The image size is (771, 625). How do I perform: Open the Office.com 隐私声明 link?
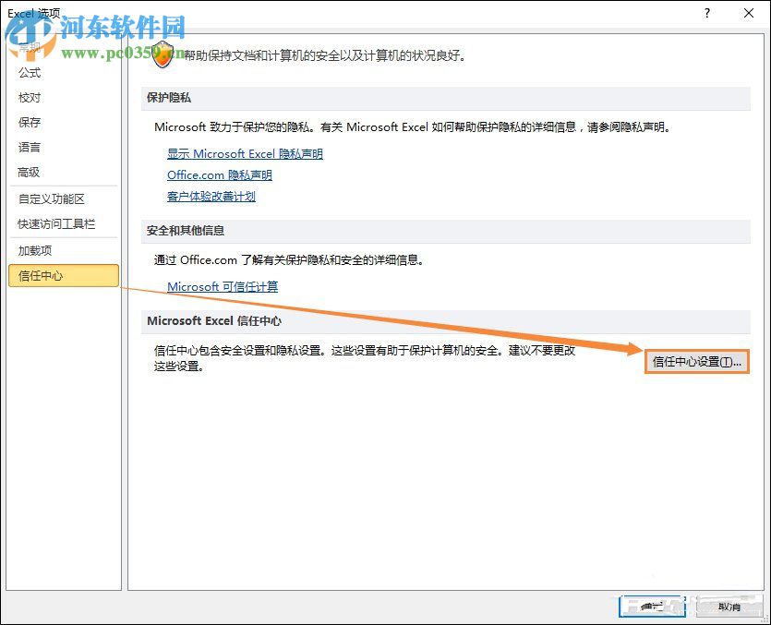219,174
